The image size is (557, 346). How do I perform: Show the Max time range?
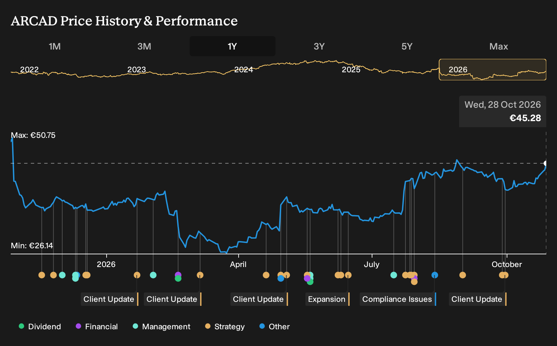pos(499,47)
